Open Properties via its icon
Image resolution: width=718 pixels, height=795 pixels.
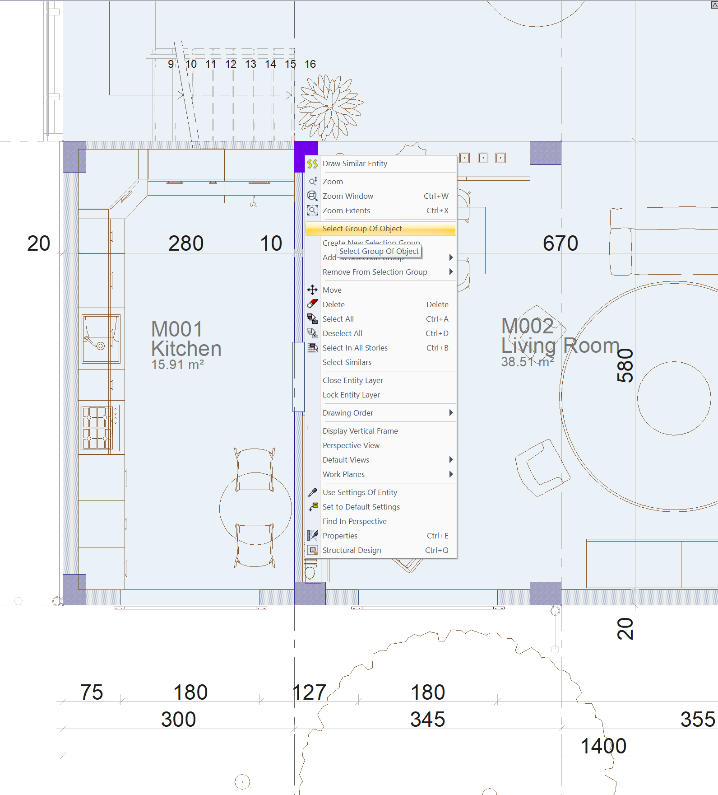coord(312,536)
